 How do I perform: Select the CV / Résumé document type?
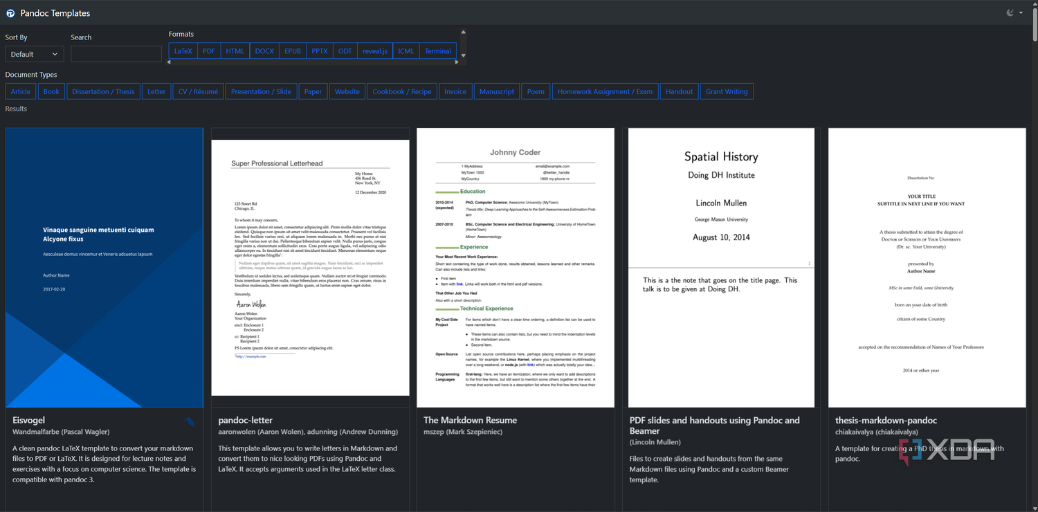[198, 91]
